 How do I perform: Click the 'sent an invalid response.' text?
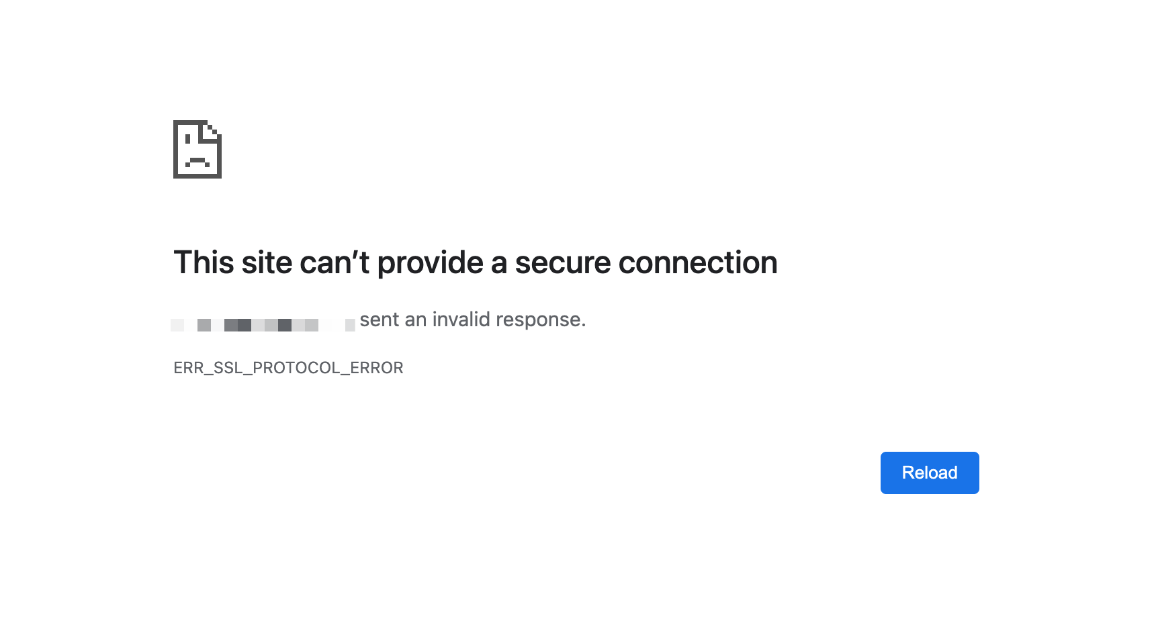pyautogui.click(x=473, y=320)
